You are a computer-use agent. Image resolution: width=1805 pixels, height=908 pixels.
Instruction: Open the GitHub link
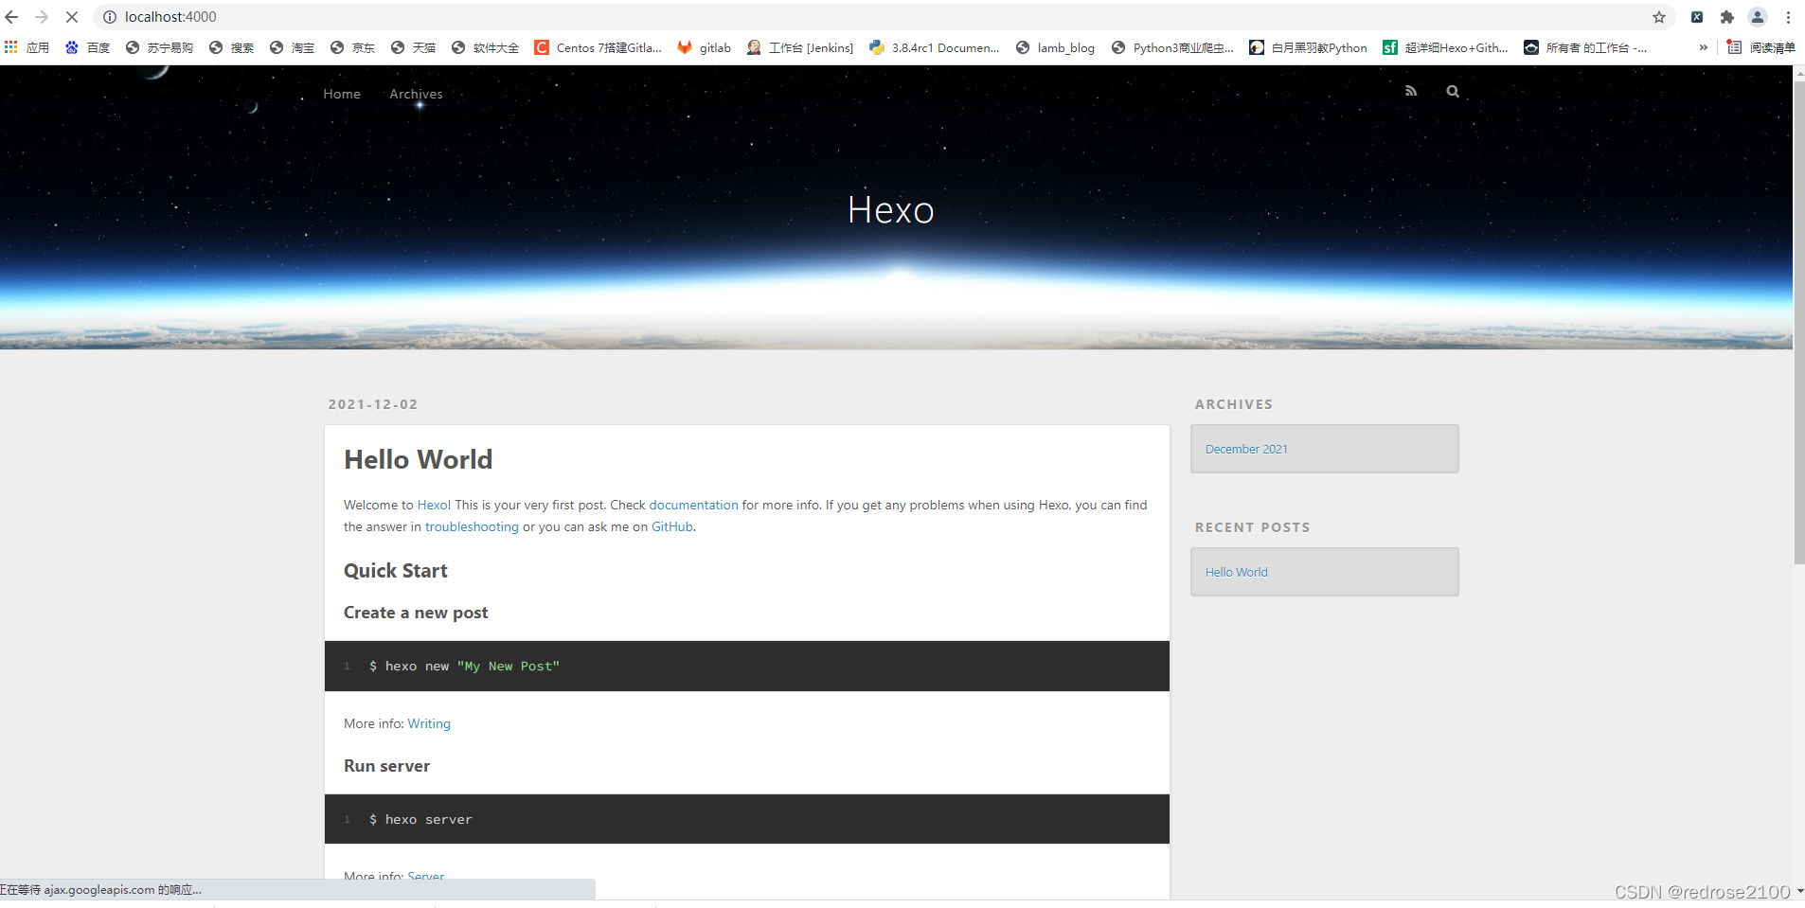672,526
